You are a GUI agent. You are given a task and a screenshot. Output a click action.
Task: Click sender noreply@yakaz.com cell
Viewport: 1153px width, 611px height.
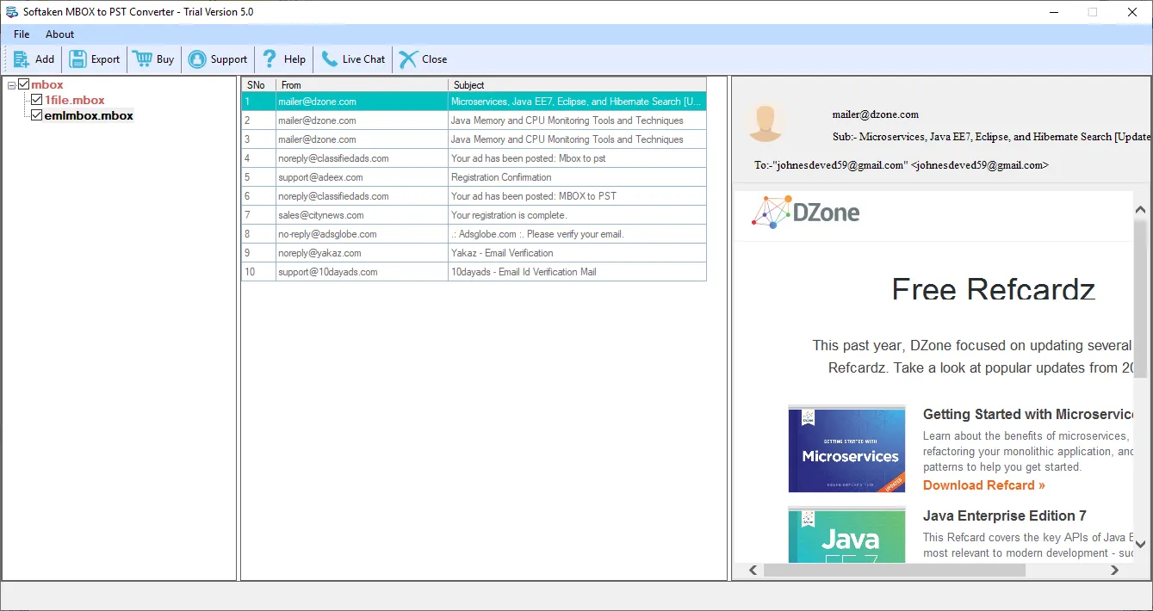click(362, 253)
